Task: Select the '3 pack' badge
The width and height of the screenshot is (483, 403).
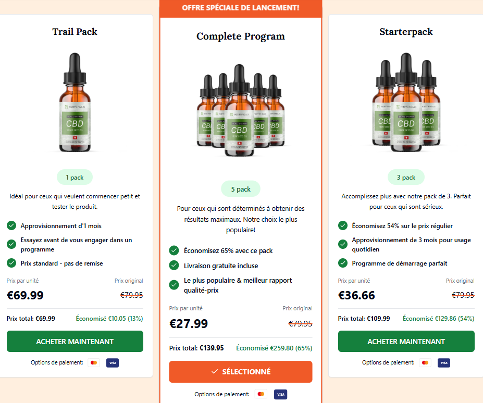Action: [x=406, y=178]
